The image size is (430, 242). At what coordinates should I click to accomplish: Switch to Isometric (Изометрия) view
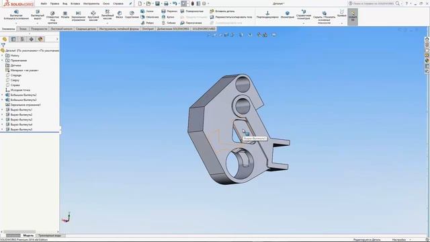[287, 15]
